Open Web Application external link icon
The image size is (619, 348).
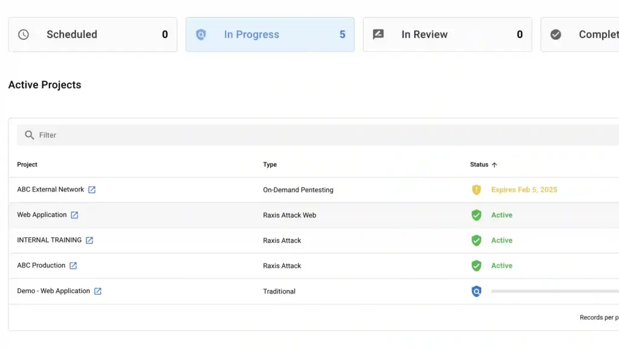pos(74,215)
